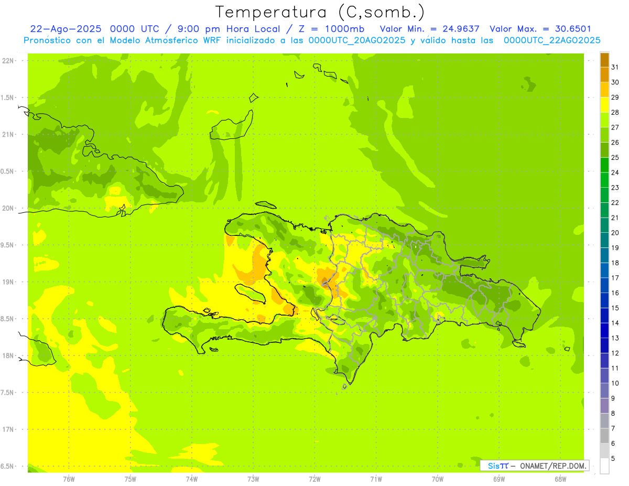Image resolution: width=629 pixels, height=486 pixels.
Task: Click the '69W' longitude label
Action: coord(499,479)
